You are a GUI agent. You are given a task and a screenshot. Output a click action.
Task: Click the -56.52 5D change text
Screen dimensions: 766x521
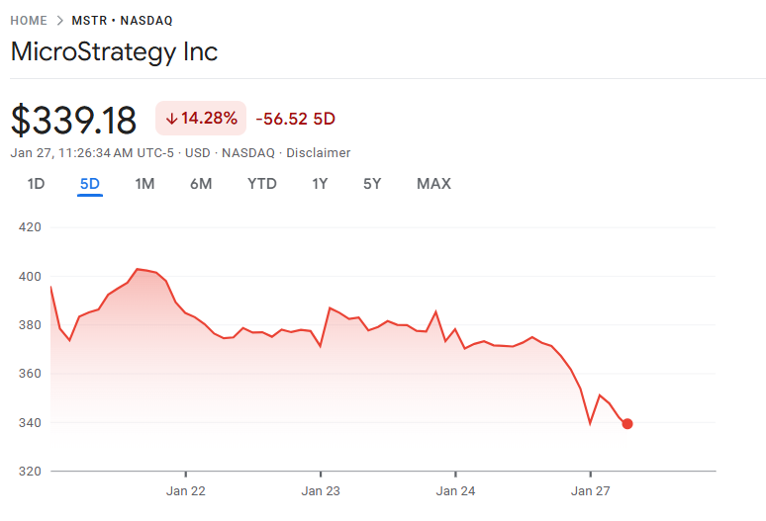(295, 119)
